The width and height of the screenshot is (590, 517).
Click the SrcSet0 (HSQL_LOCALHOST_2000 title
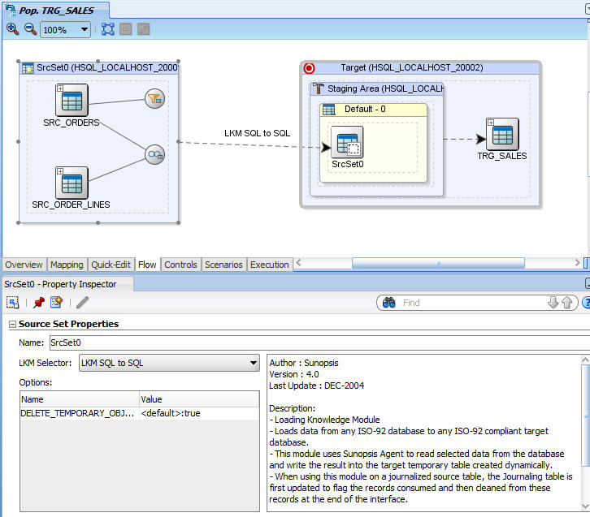[x=106, y=67]
